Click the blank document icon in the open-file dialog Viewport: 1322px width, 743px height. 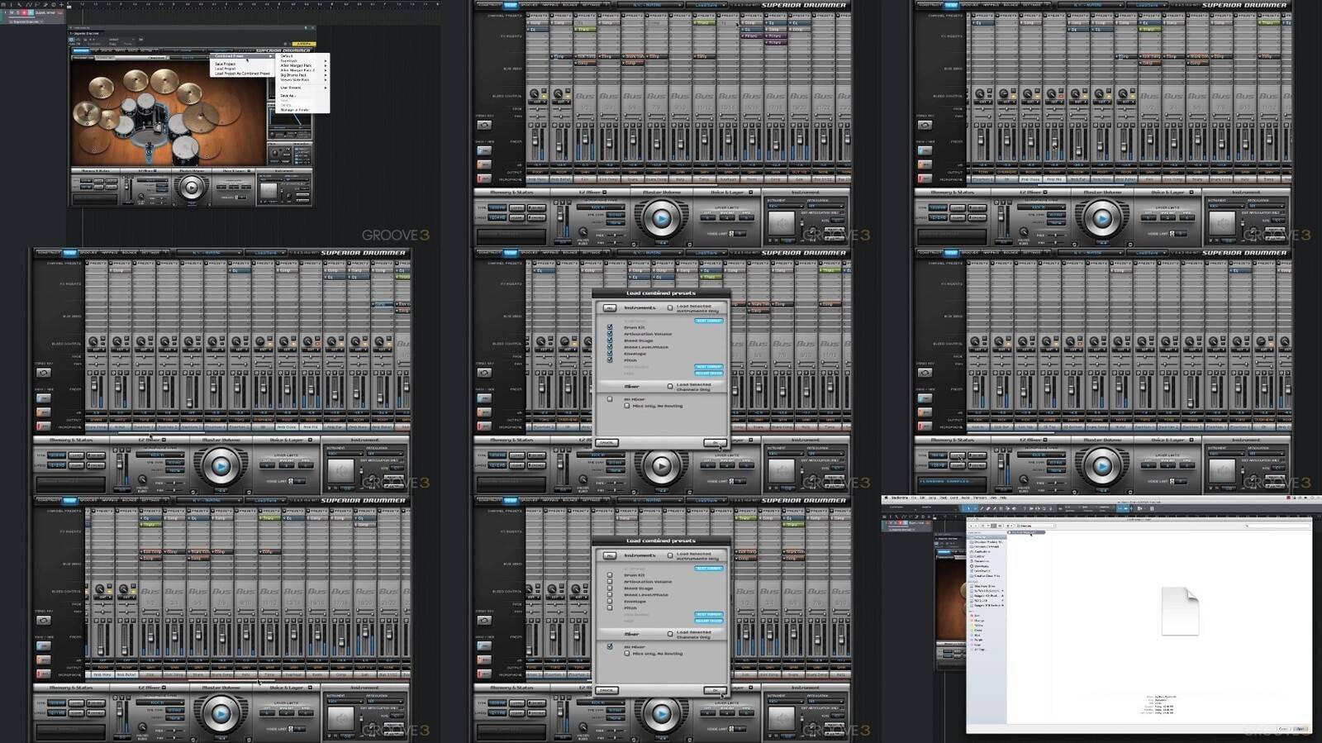coord(1181,611)
